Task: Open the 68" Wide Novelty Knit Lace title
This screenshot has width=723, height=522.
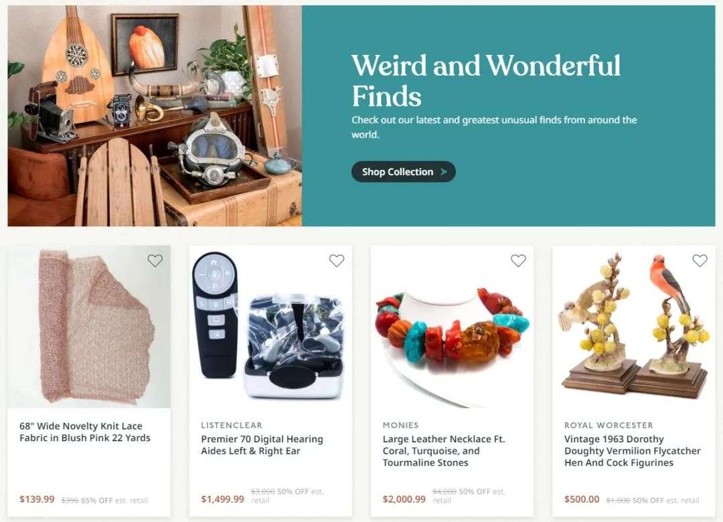Action: pyautogui.click(x=85, y=432)
